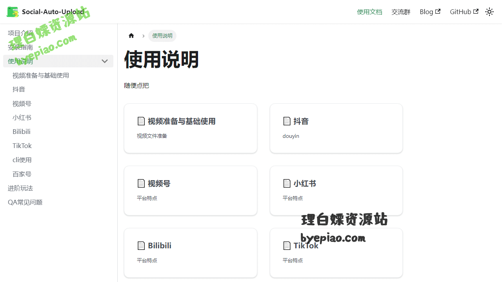The width and height of the screenshot is (502, 282).
Task: Click 平台特点 text under 视频号
Action: 147,198
